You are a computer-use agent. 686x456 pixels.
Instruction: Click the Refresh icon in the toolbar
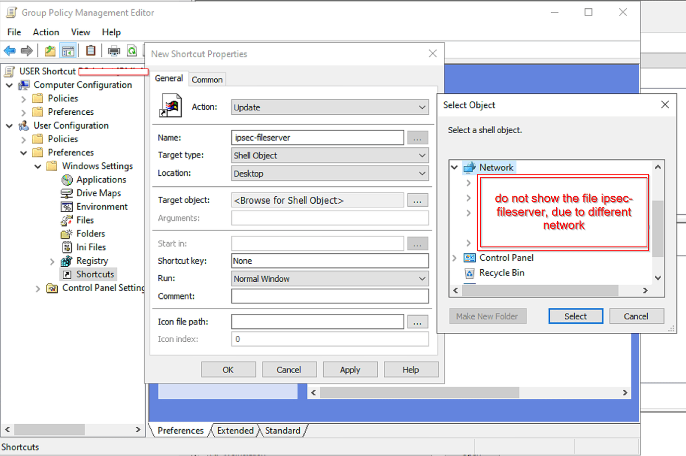coord(132,50)
